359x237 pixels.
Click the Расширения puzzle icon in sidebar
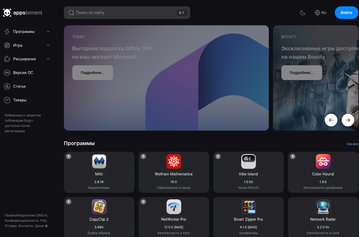[x=7, y=59]
